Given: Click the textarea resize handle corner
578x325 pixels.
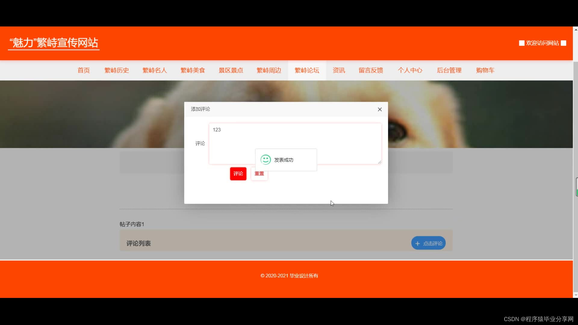Looking at the screenshot, I should pos(379,162).
